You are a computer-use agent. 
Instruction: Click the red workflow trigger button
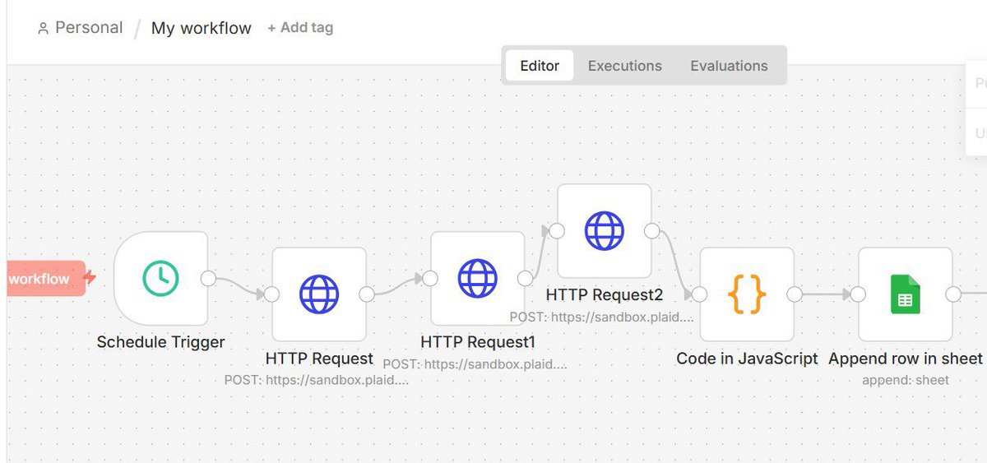point(45,279)
